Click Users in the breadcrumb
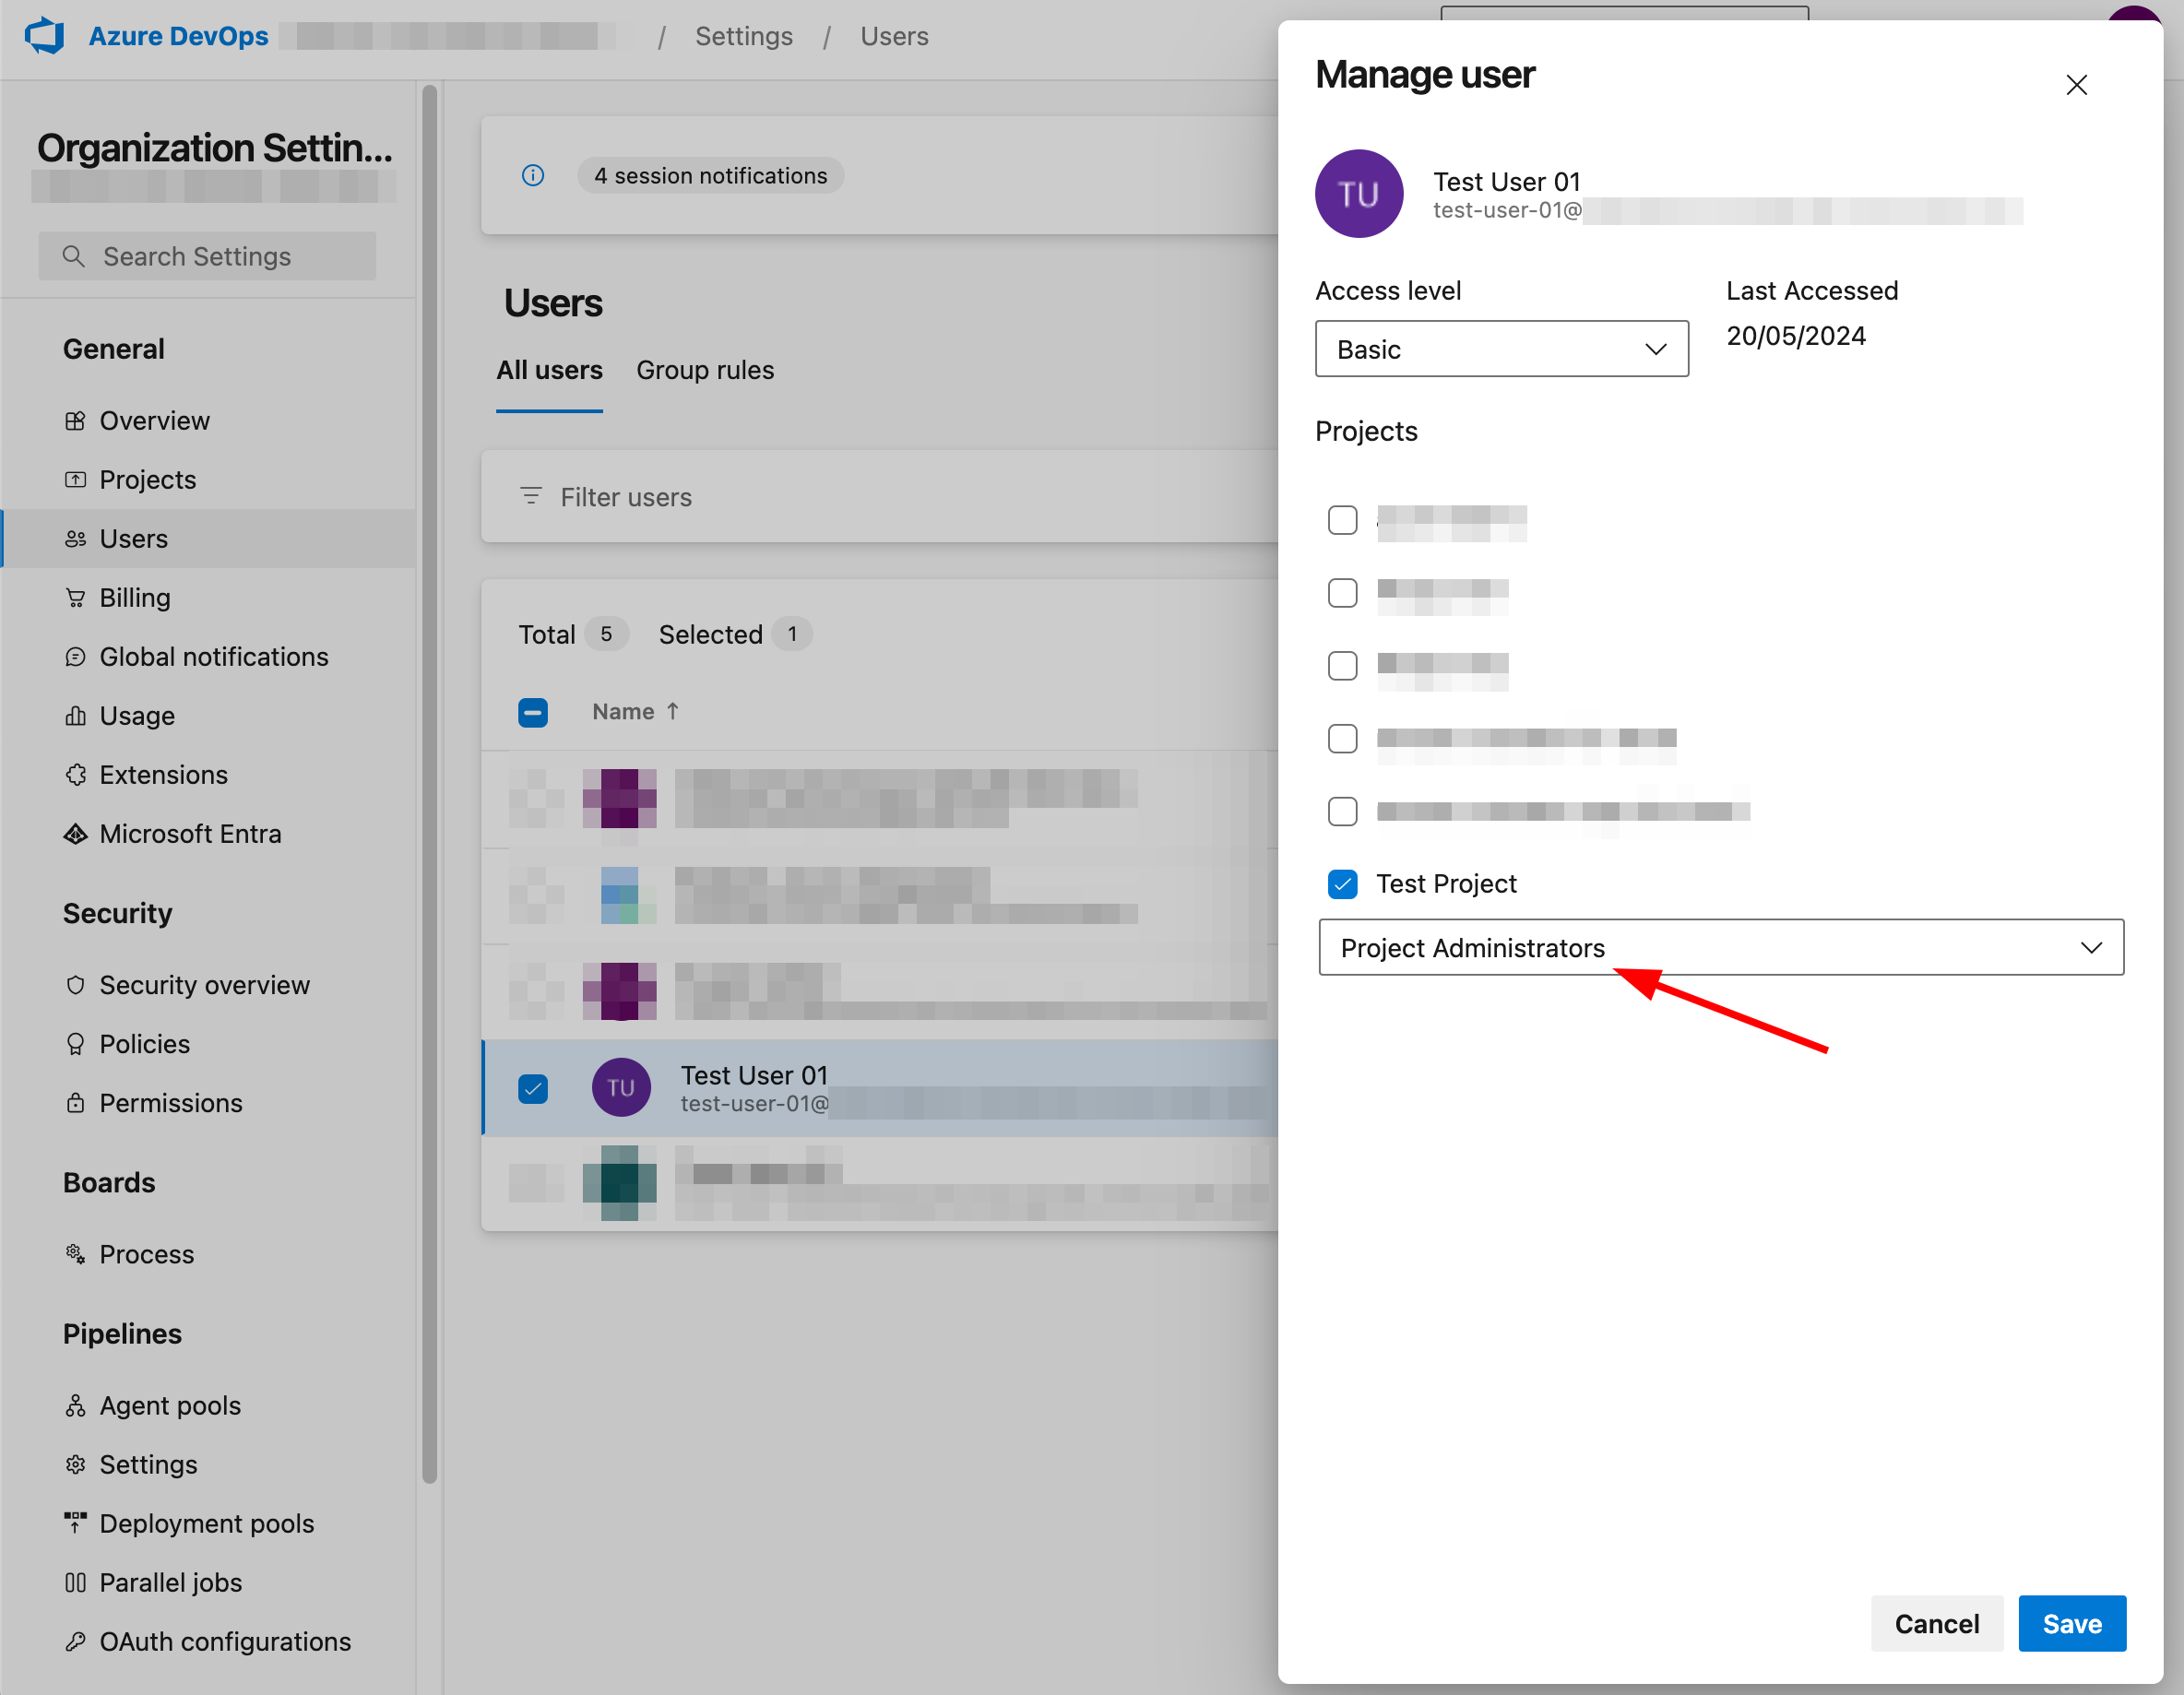Screen dimensions: 2184x1695 click(x=895, y=36)
